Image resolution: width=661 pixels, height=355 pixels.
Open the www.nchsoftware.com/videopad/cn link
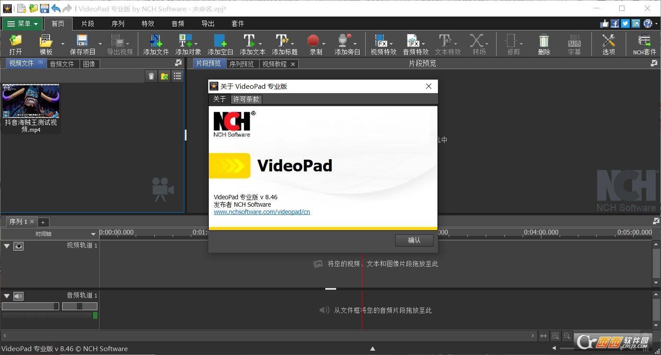point(262,212)
